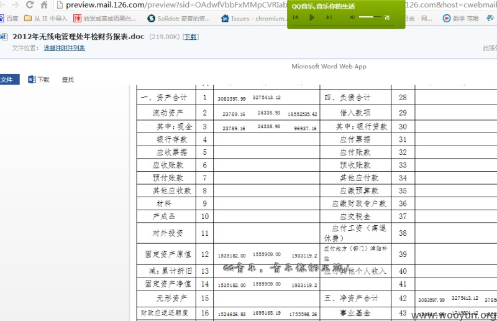Select the 借入款项 cell
This screenshot has height=321, width=497.
coord(355,113)
